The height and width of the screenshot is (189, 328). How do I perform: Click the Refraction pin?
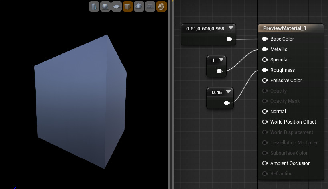[265, 173]
